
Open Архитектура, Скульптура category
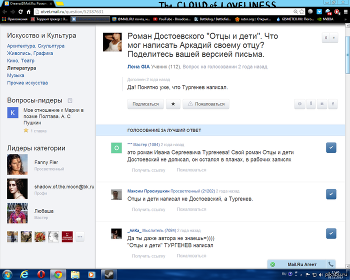(35, 46)
